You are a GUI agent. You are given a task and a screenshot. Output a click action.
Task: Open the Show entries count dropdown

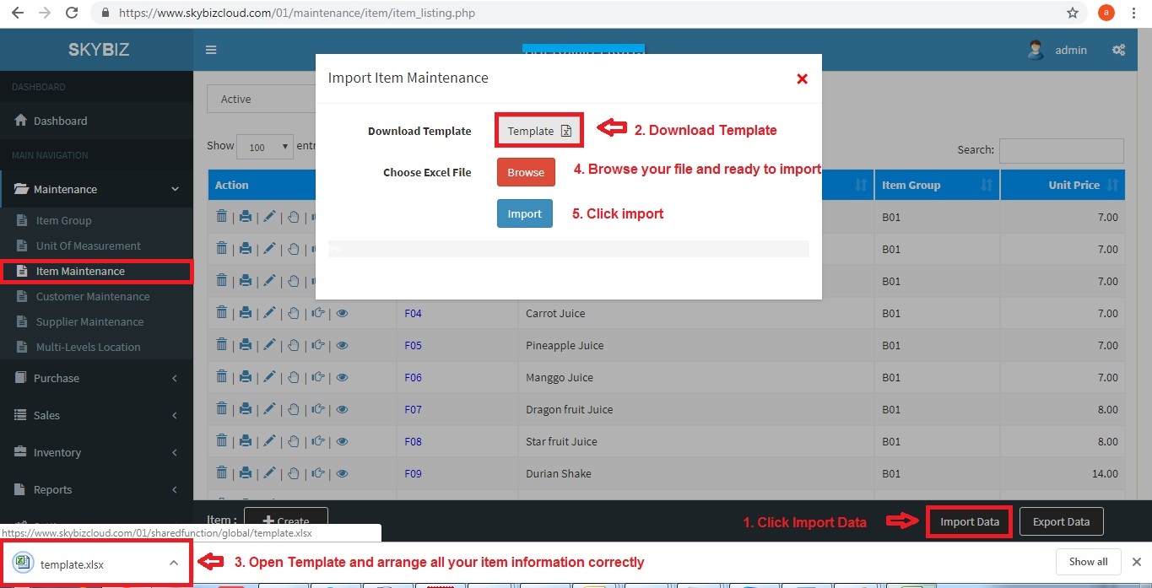264,147
